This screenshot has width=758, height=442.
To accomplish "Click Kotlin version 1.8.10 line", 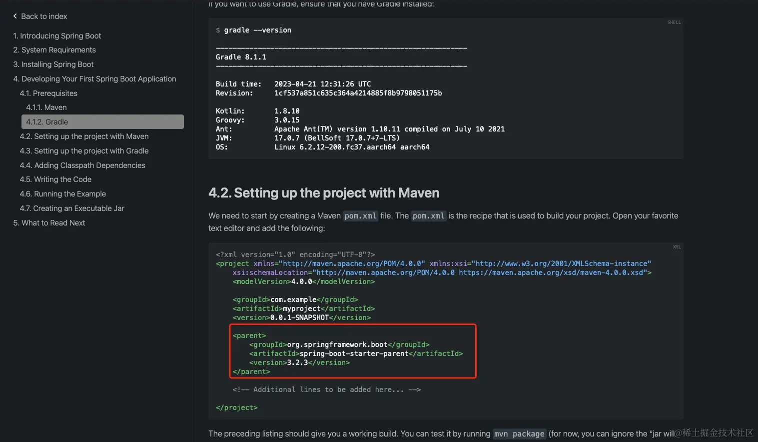I will (x=257, y=111).
